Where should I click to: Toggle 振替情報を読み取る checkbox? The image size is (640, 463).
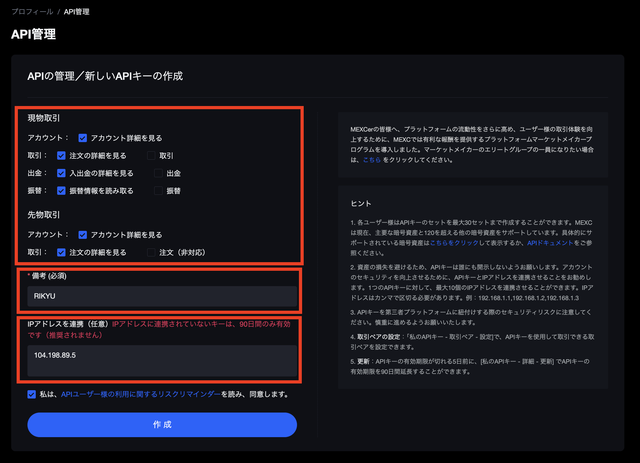tap(61, 191)
